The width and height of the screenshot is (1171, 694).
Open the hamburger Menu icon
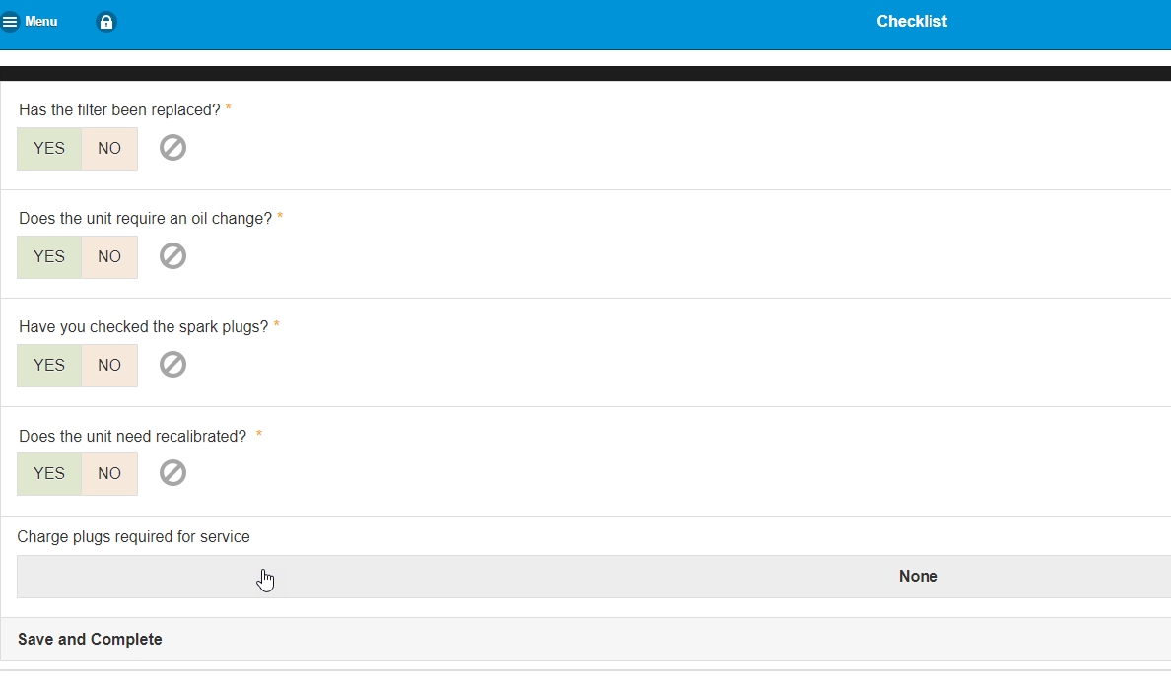point(10,22)
